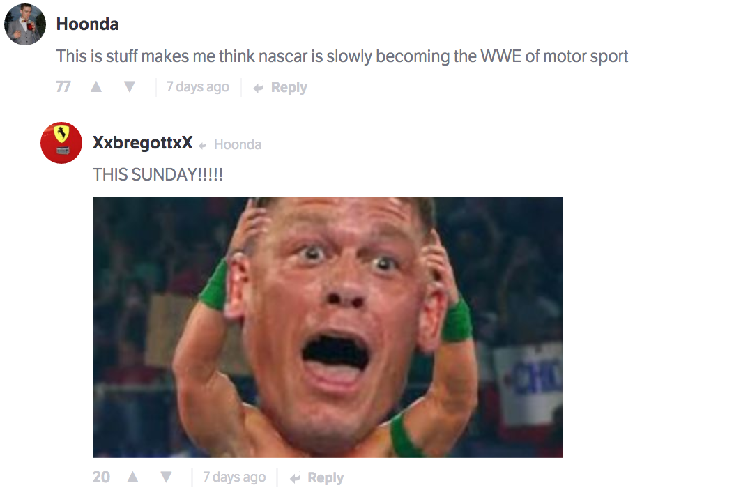Click the in-reply-to arrow beside XxbregottxX
This screenshot has height=497, width=734.
(203, 145)
